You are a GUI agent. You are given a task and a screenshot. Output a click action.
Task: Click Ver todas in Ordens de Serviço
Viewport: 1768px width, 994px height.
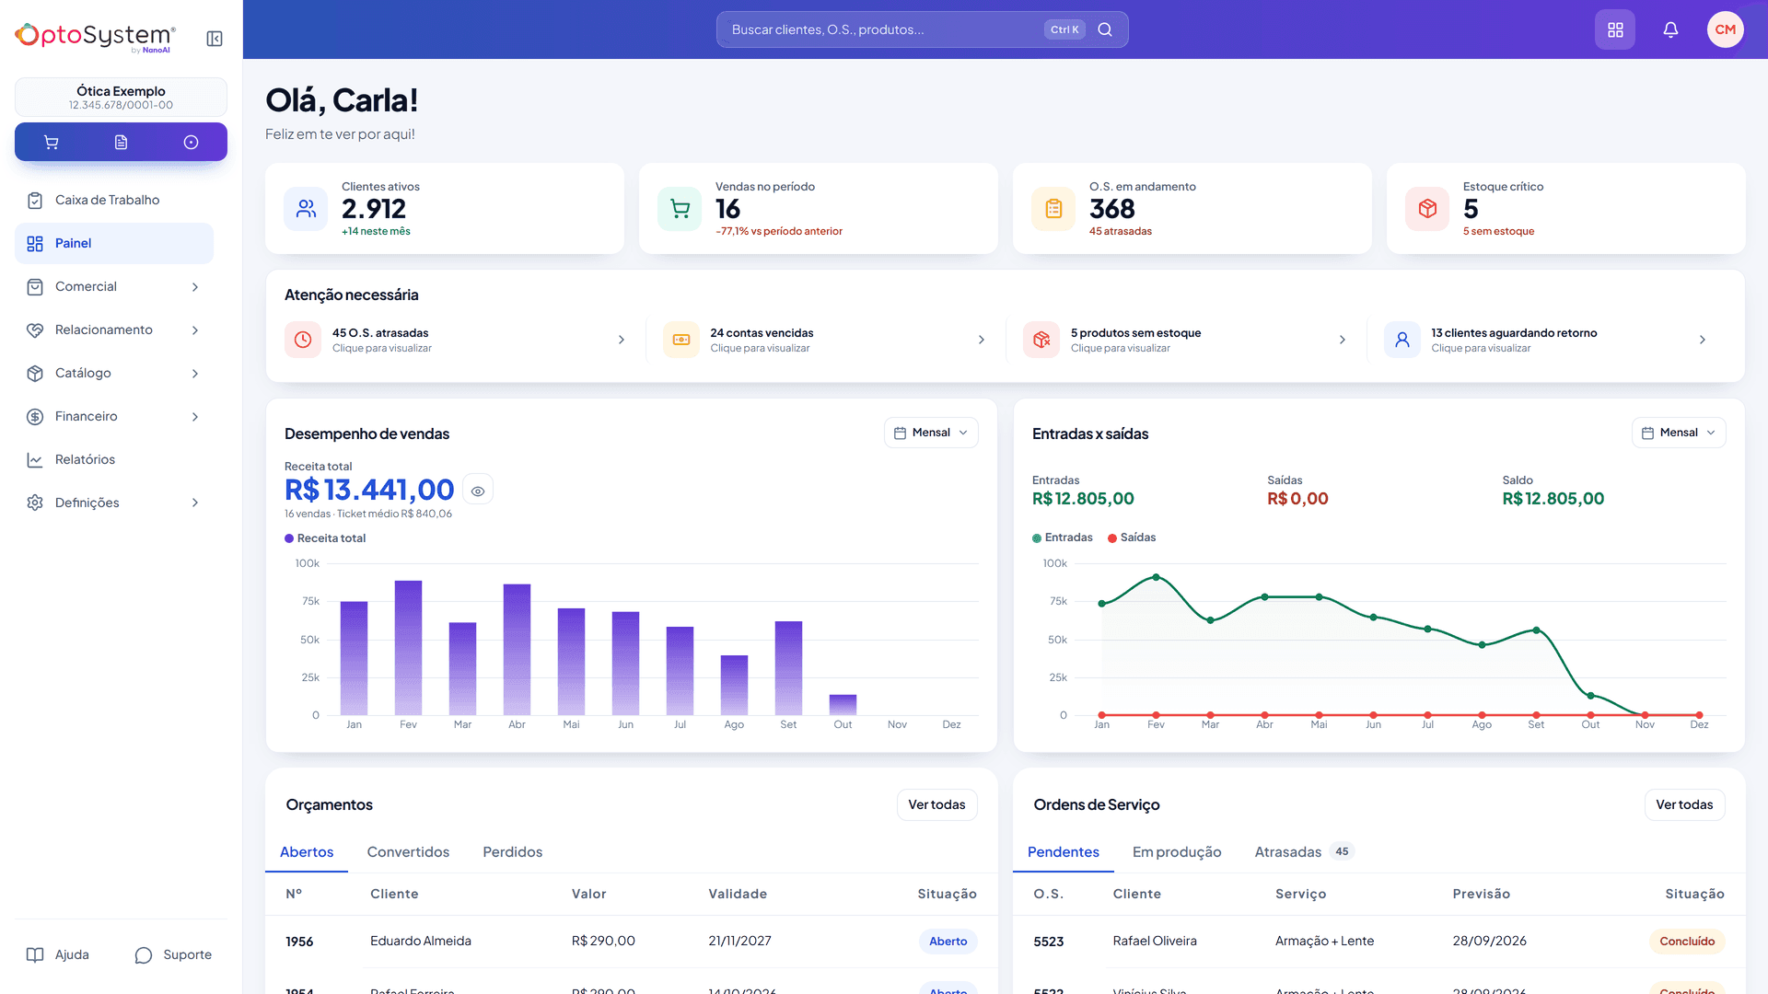(1684, 805)
